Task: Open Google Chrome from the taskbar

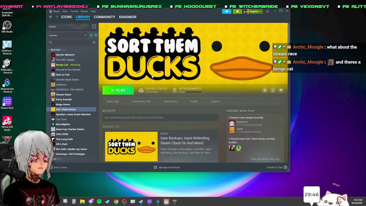Action: pyautogui.click(x=116, y=201)
